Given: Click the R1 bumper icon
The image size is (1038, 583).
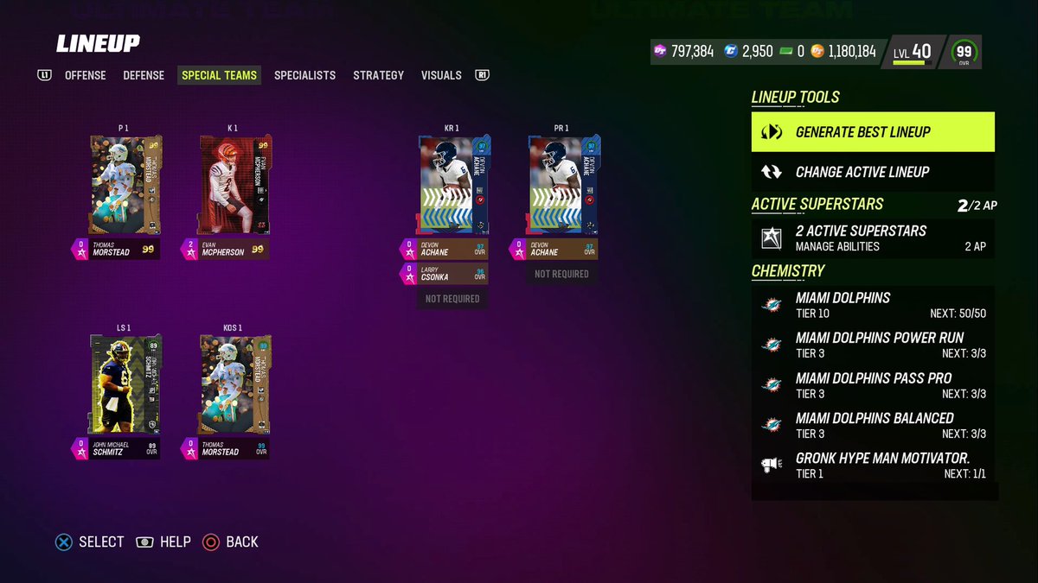Looking at the screenshot, I should (x=483, y=75).
